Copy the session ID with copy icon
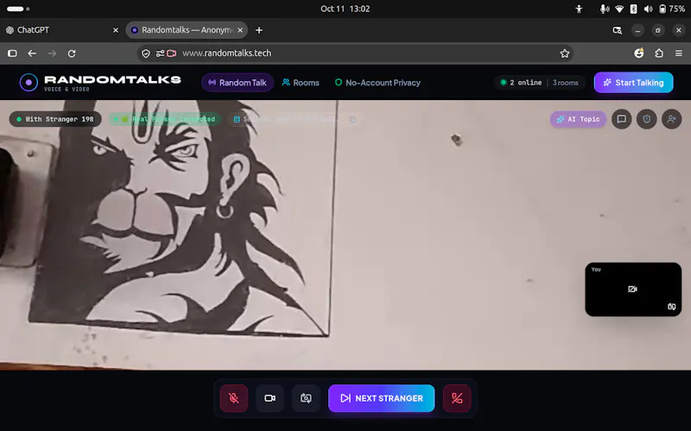The width and height of the screenshot is (691, 431). 352,119
